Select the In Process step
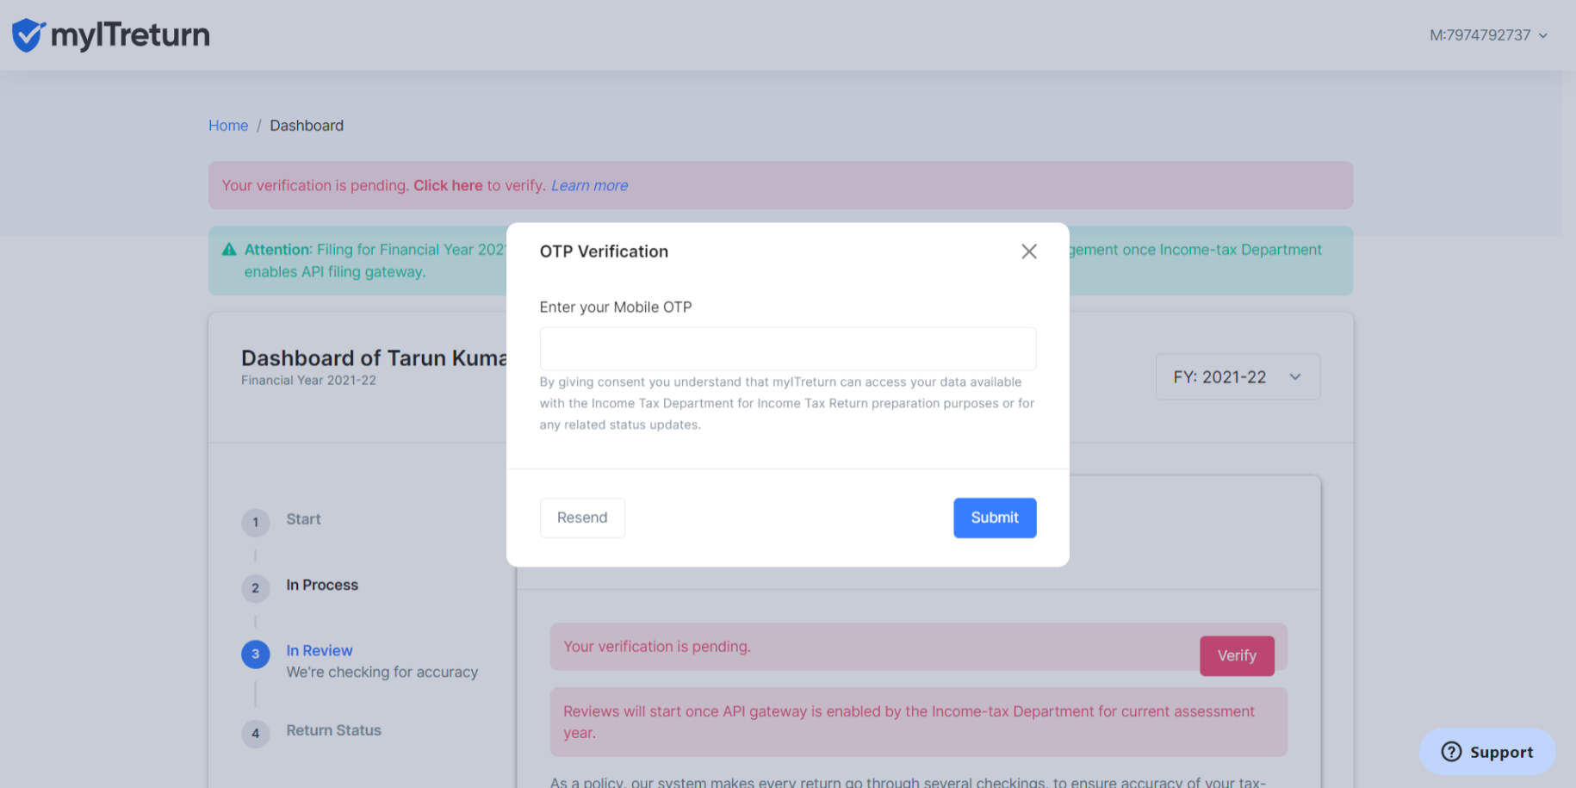 pyautogui.click(x=322, y=585)
